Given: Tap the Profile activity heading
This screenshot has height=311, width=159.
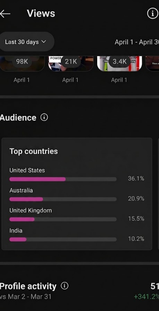Looking at the screenshot, I should click(x=28, y=286).
